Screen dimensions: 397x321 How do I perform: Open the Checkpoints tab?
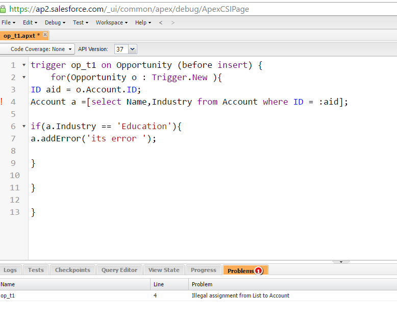(x=72, y=270)
